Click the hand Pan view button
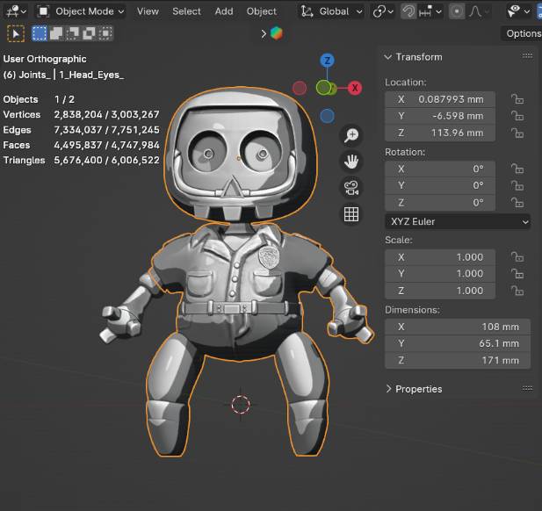Viewport: 542px width, 511px height. 351,162
